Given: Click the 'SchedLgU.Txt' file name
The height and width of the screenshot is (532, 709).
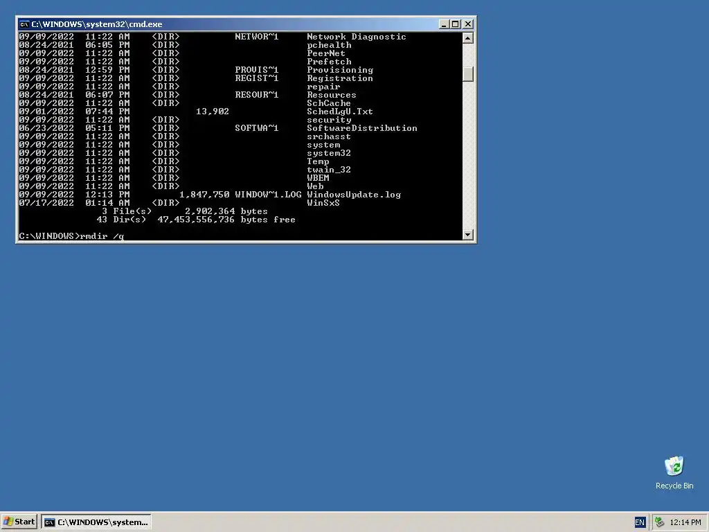Looking at the screenshot, I should point(340,112).
